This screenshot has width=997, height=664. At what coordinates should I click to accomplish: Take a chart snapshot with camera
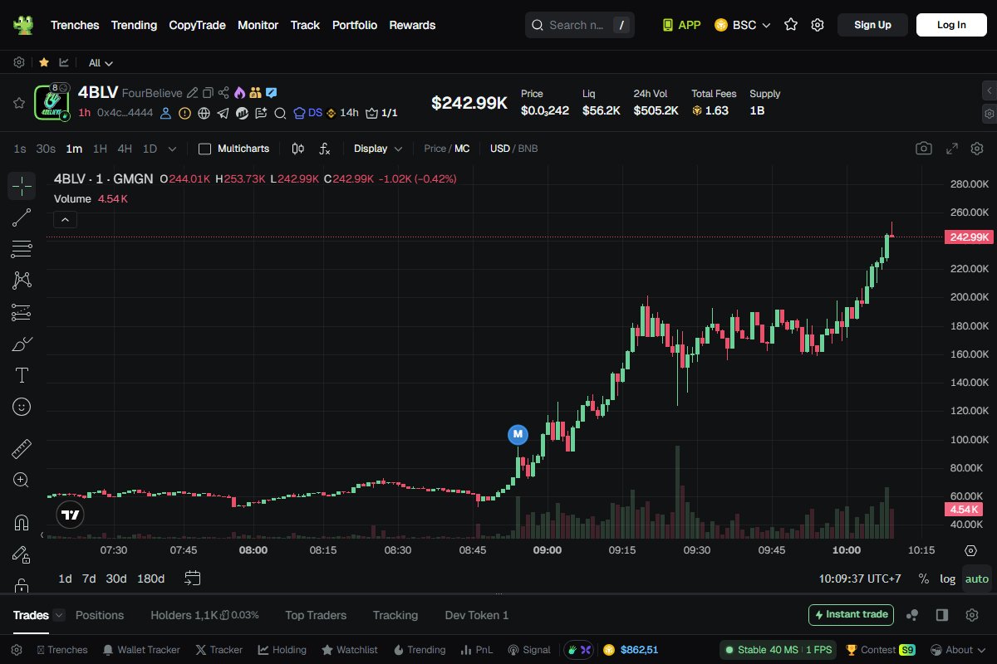(x=923, y=149)
